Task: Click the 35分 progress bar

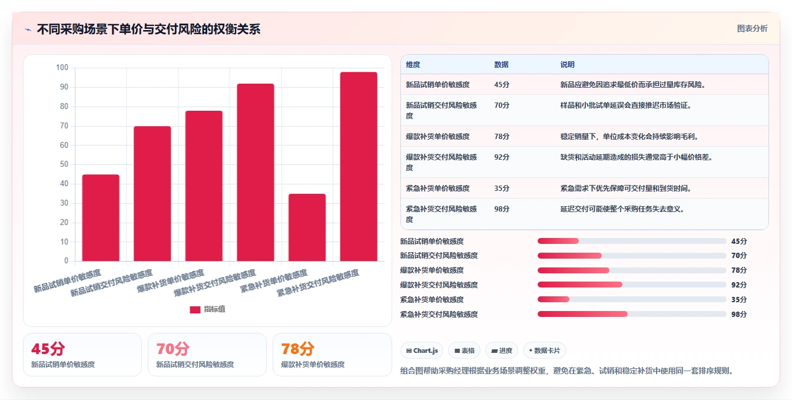Action: [x=632, y=299]
